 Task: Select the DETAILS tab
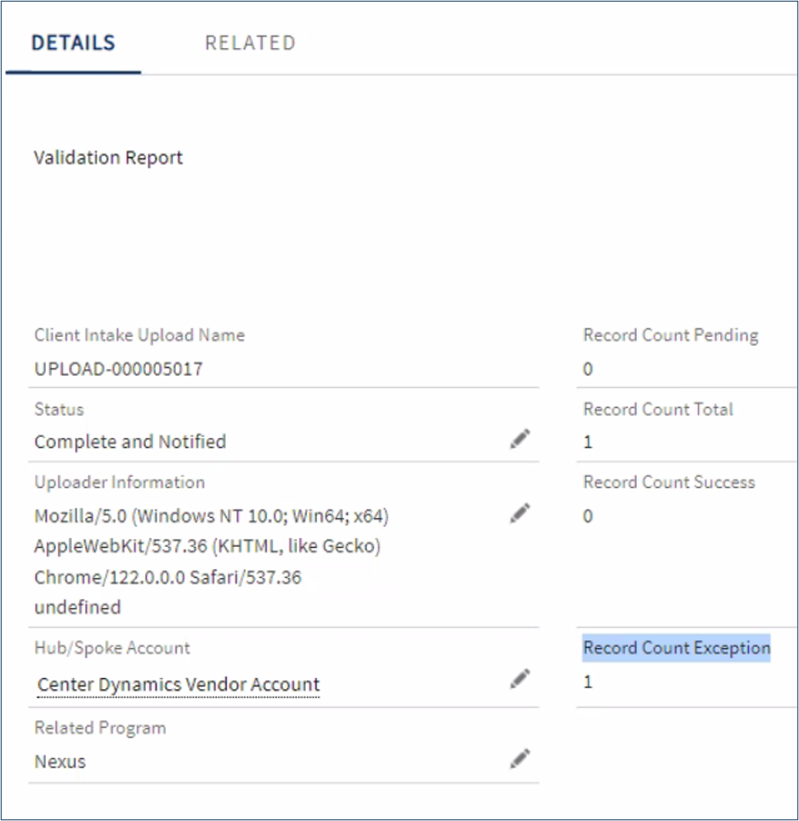pyautogui.click(x=73, y=43)
